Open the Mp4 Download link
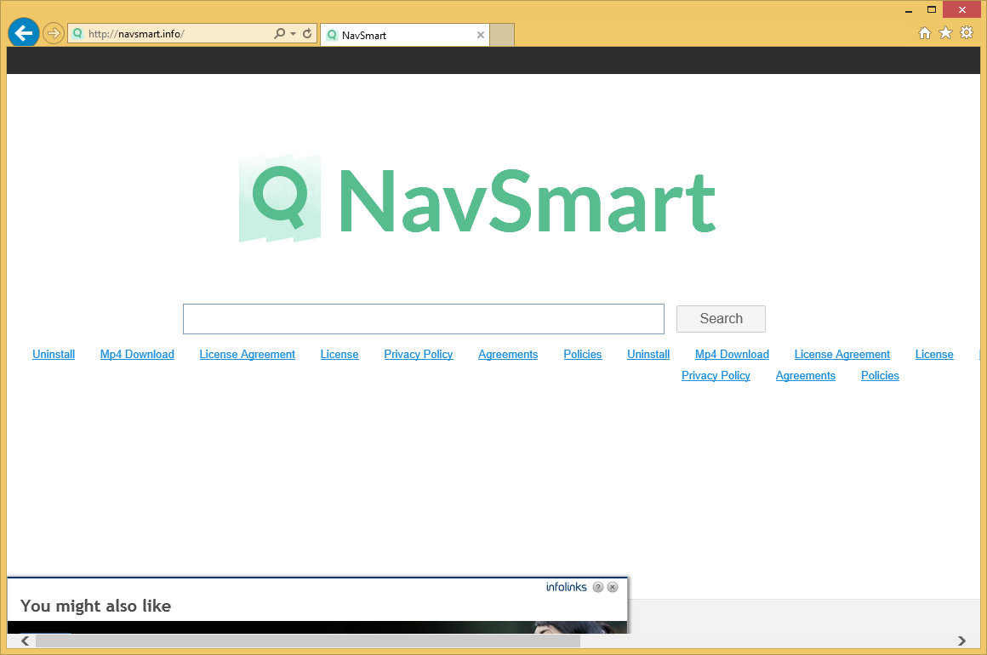 (137, 354)
